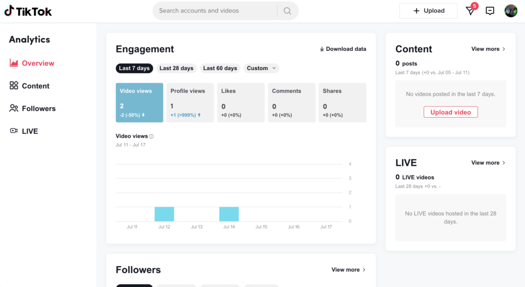Click the Video views info icon
Image resolution: width=525 pixels, height=287 pixels.
point(151,137)
